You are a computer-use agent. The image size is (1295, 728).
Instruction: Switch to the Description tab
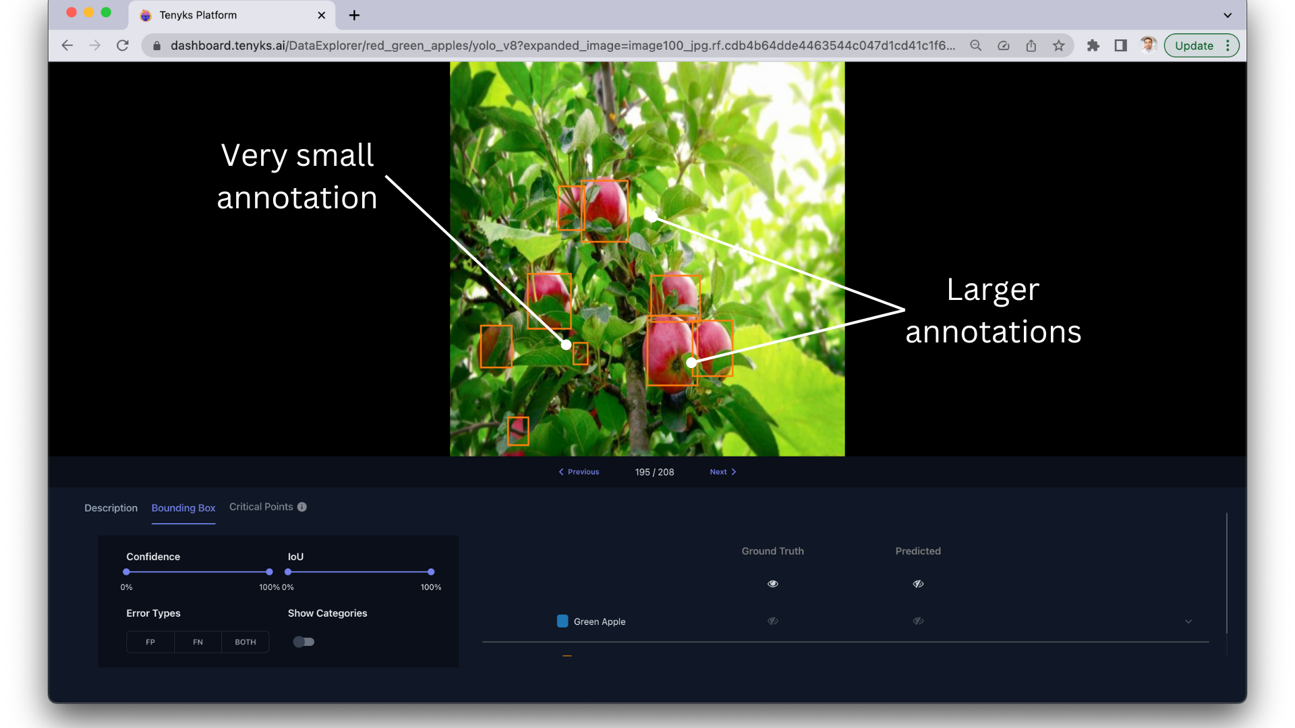tap(111, 508)
